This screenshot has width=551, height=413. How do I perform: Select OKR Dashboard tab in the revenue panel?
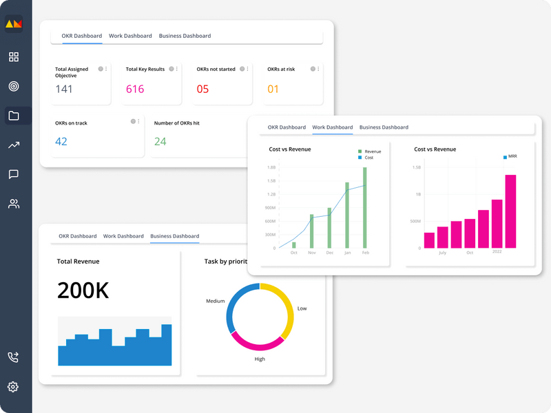[x=78, y=236]
